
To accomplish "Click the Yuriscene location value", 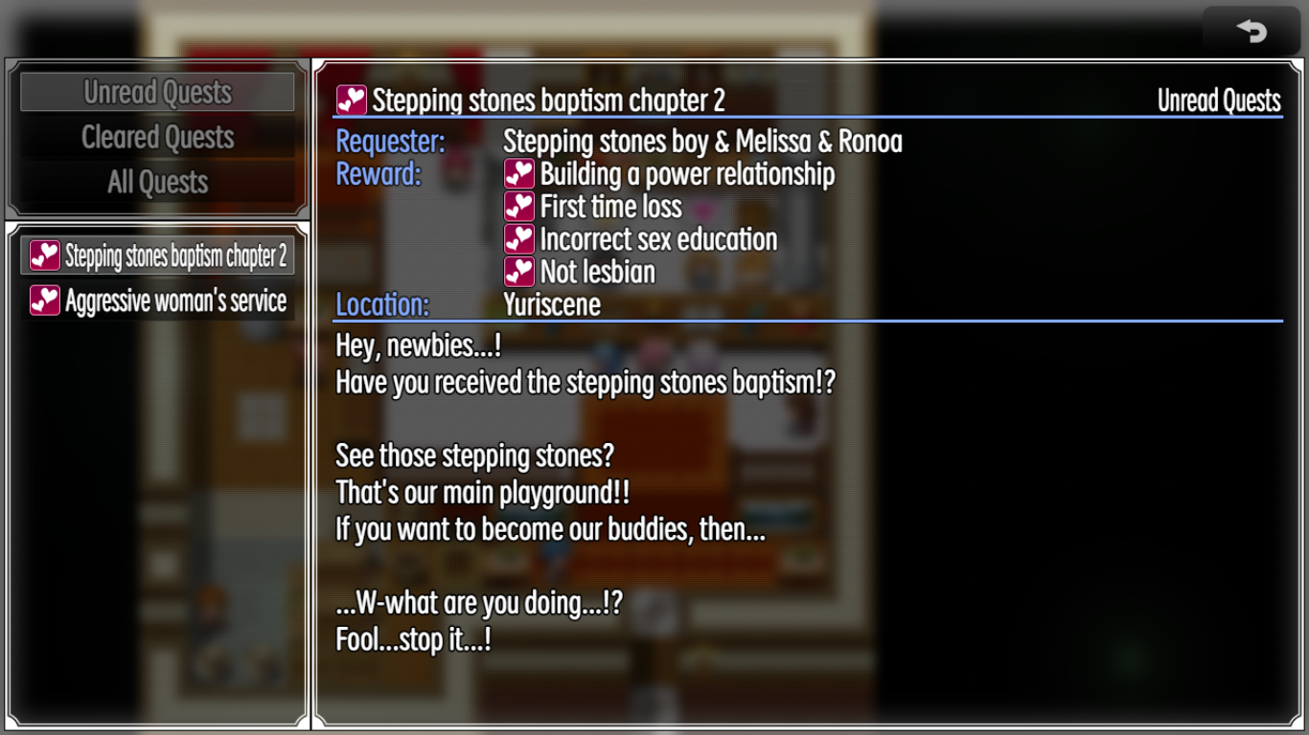I will click(x=552, y=304).
